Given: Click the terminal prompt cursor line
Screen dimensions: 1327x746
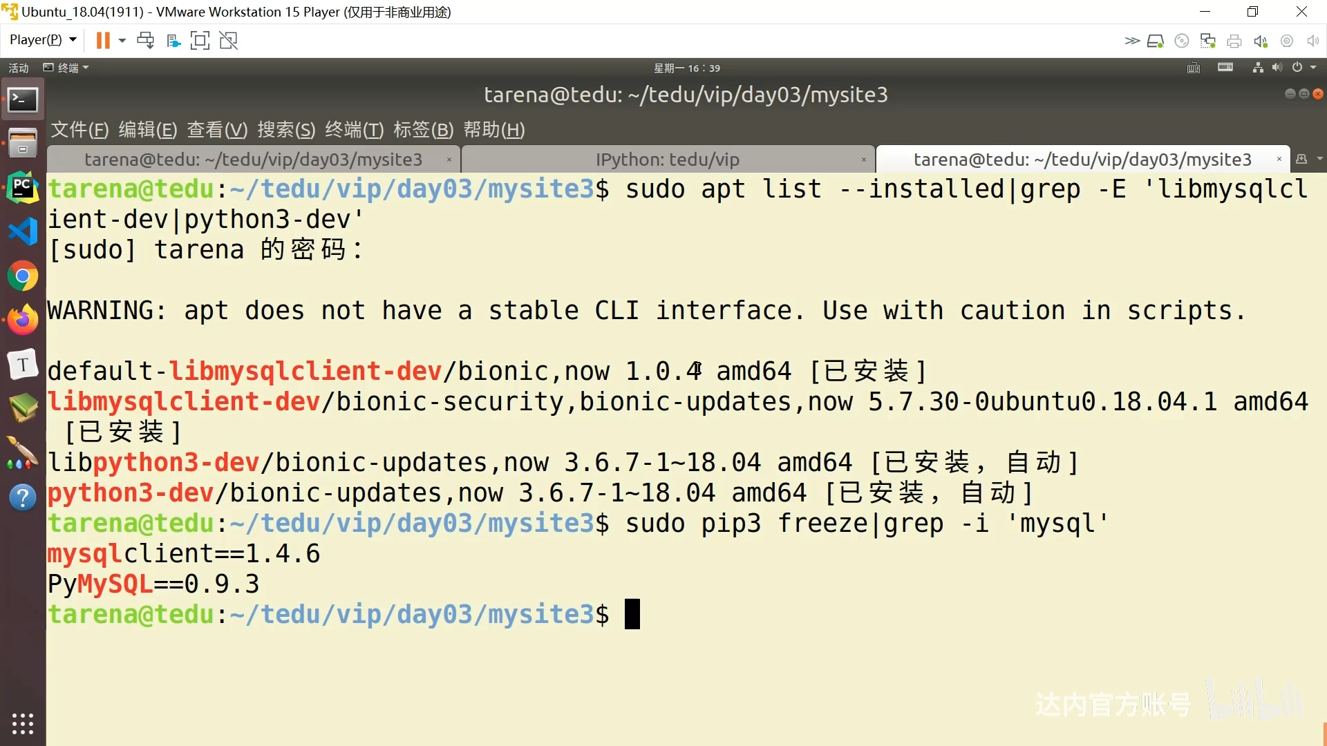Looking at the screenshot, I should 343,614.
